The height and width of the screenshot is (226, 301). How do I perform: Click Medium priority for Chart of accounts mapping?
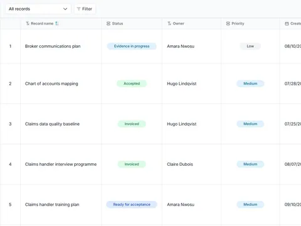(250, 83)
